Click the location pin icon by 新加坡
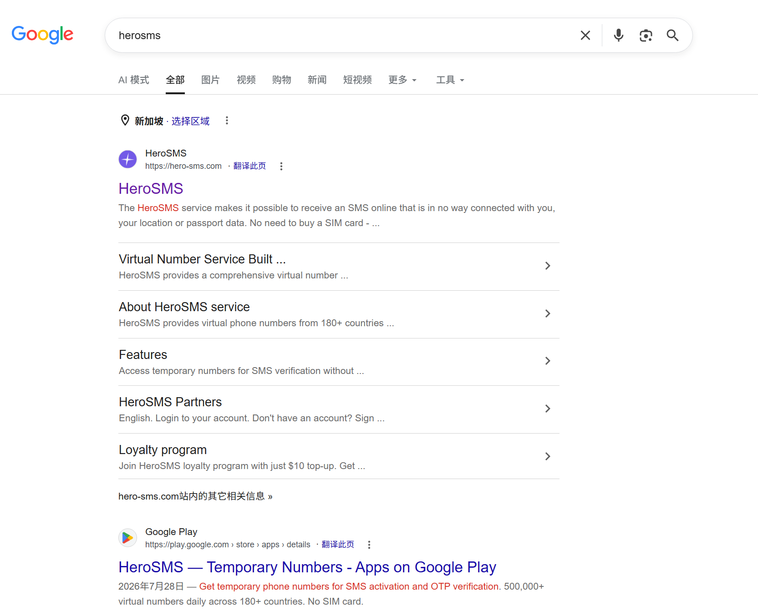The image size is (758, 611). coord(125,120)
